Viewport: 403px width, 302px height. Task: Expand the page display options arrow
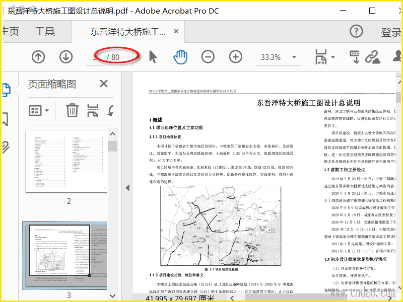(x=333, y=57)
